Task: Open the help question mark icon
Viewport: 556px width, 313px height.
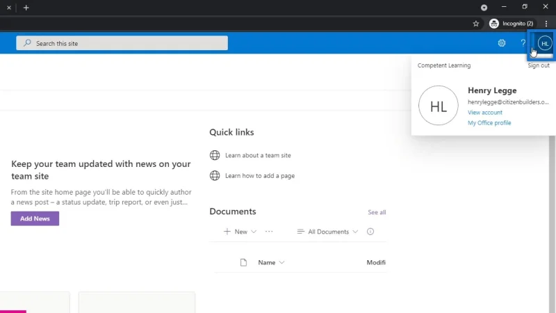Action: (523, 43)
